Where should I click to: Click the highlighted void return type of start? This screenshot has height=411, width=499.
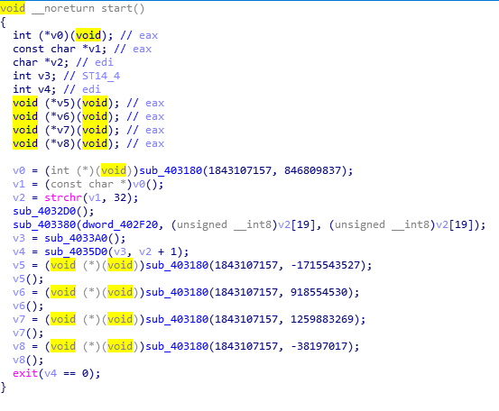click(x=13, y=8)
